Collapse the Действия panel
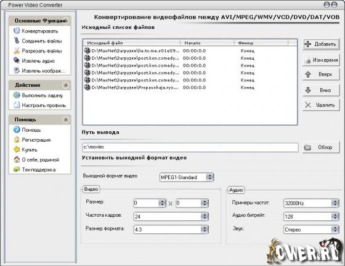 (65, 85)
